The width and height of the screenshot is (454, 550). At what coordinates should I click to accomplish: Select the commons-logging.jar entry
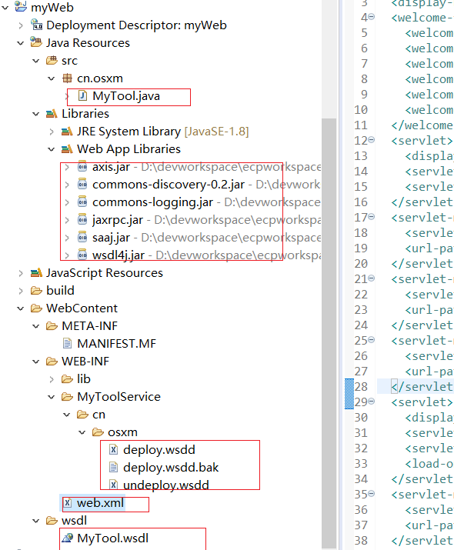pos(152,202)
